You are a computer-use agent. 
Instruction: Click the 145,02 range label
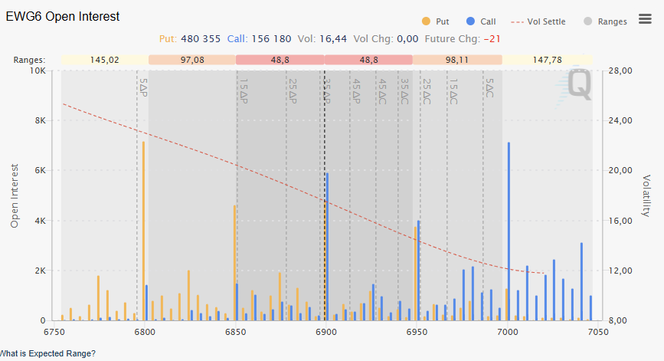pos(104,60)
